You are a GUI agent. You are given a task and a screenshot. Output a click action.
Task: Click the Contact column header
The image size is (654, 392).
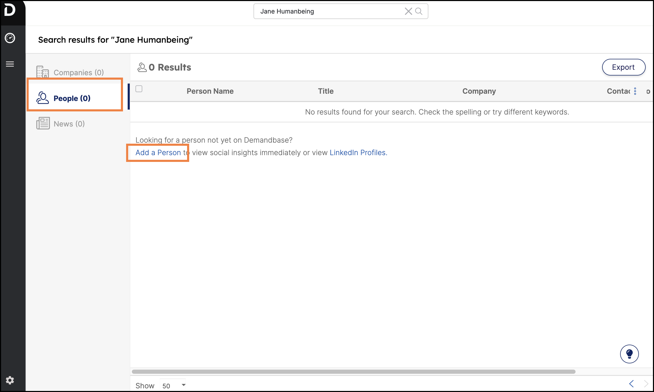tap(618, 91)
